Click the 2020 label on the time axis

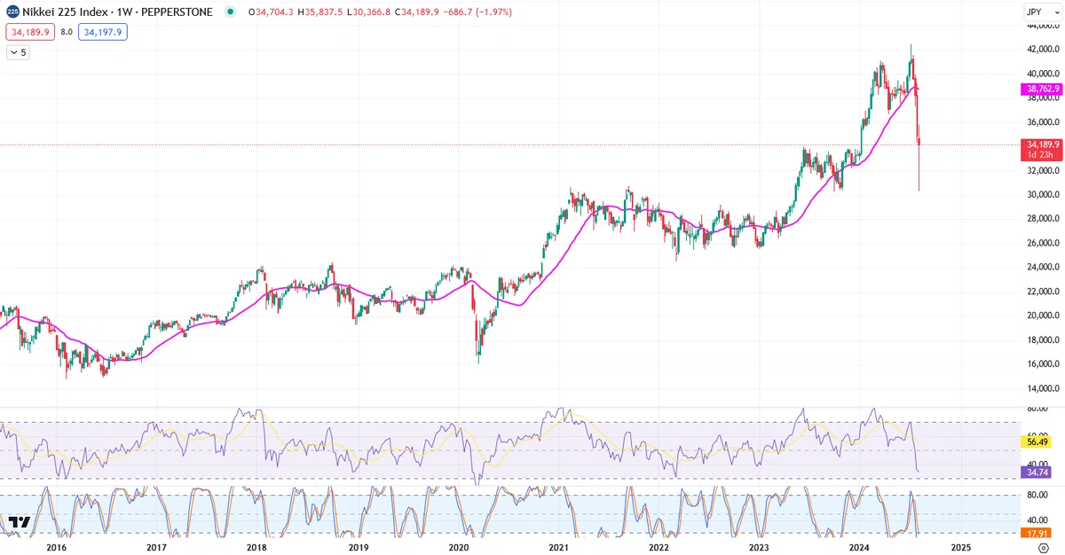(x=458, y=548)
